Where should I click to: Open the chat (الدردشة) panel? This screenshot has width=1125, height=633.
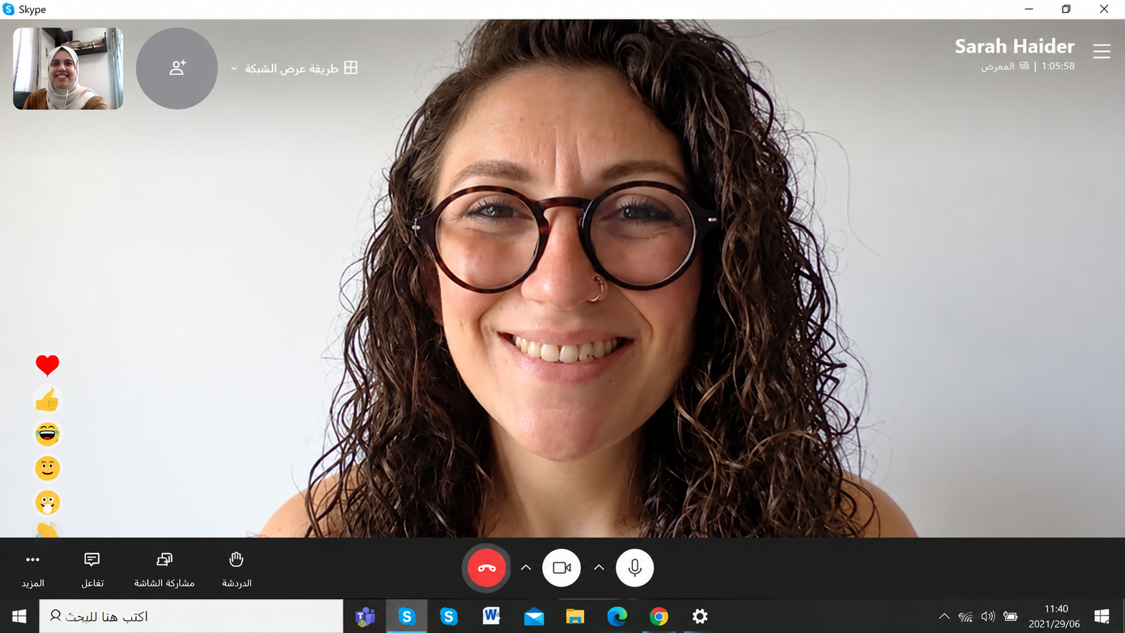[x=236, y=569]
